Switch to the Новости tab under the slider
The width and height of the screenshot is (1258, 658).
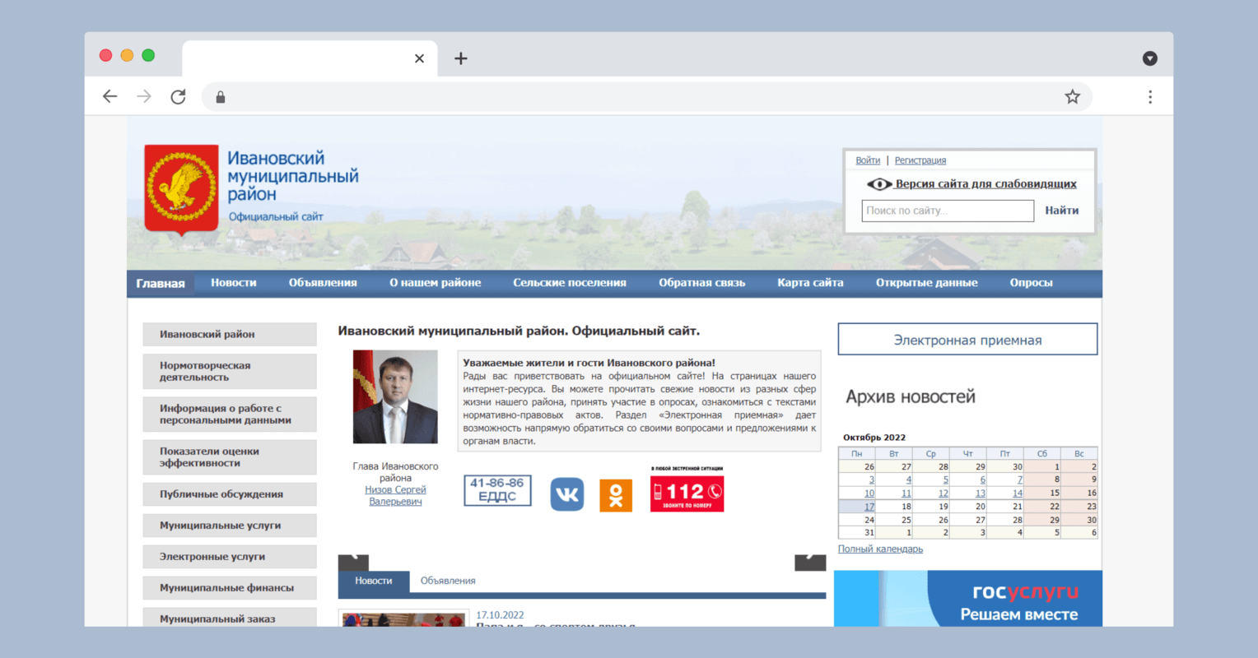click(374, 581)
